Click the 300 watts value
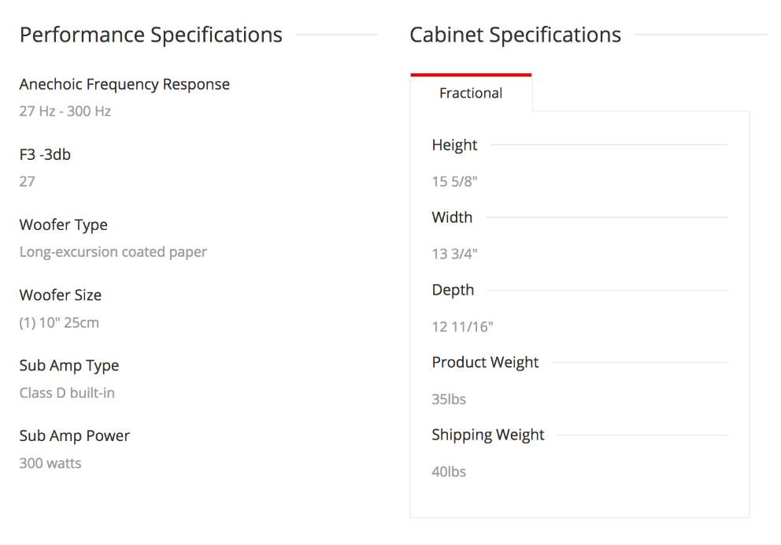Image resolution: width=781 pixels, height=545 pixels. [x=50, y=463]
